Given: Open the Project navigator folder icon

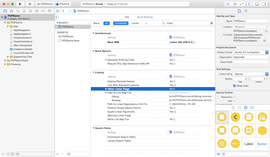Looking at the screenshot, I should (5, 11).
